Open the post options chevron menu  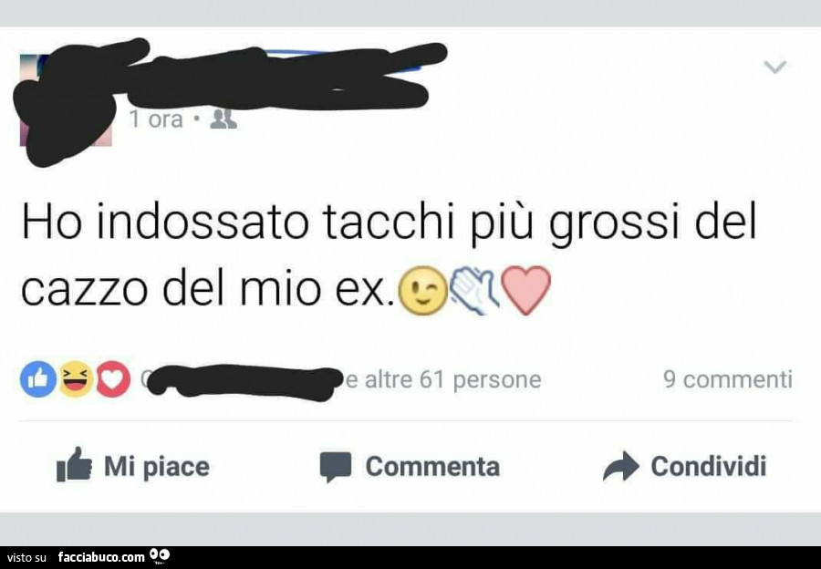click(774, 67)
